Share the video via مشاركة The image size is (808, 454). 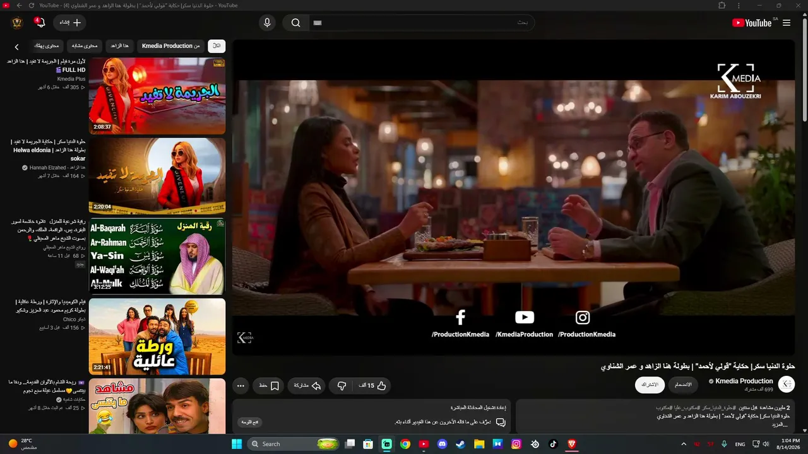coord(307,385)
